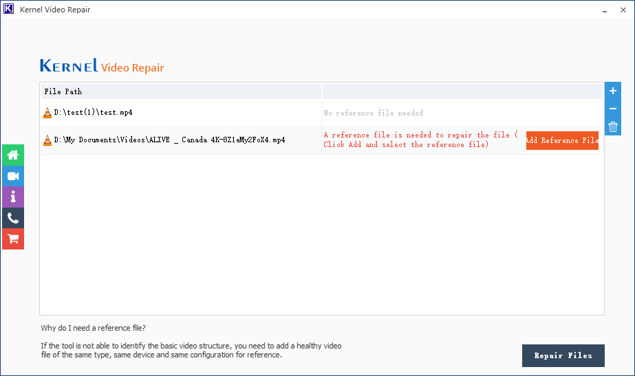
Task: Minimize the Kernel Video Repair window
Action: pyautogui.click(x=605, y=10)
